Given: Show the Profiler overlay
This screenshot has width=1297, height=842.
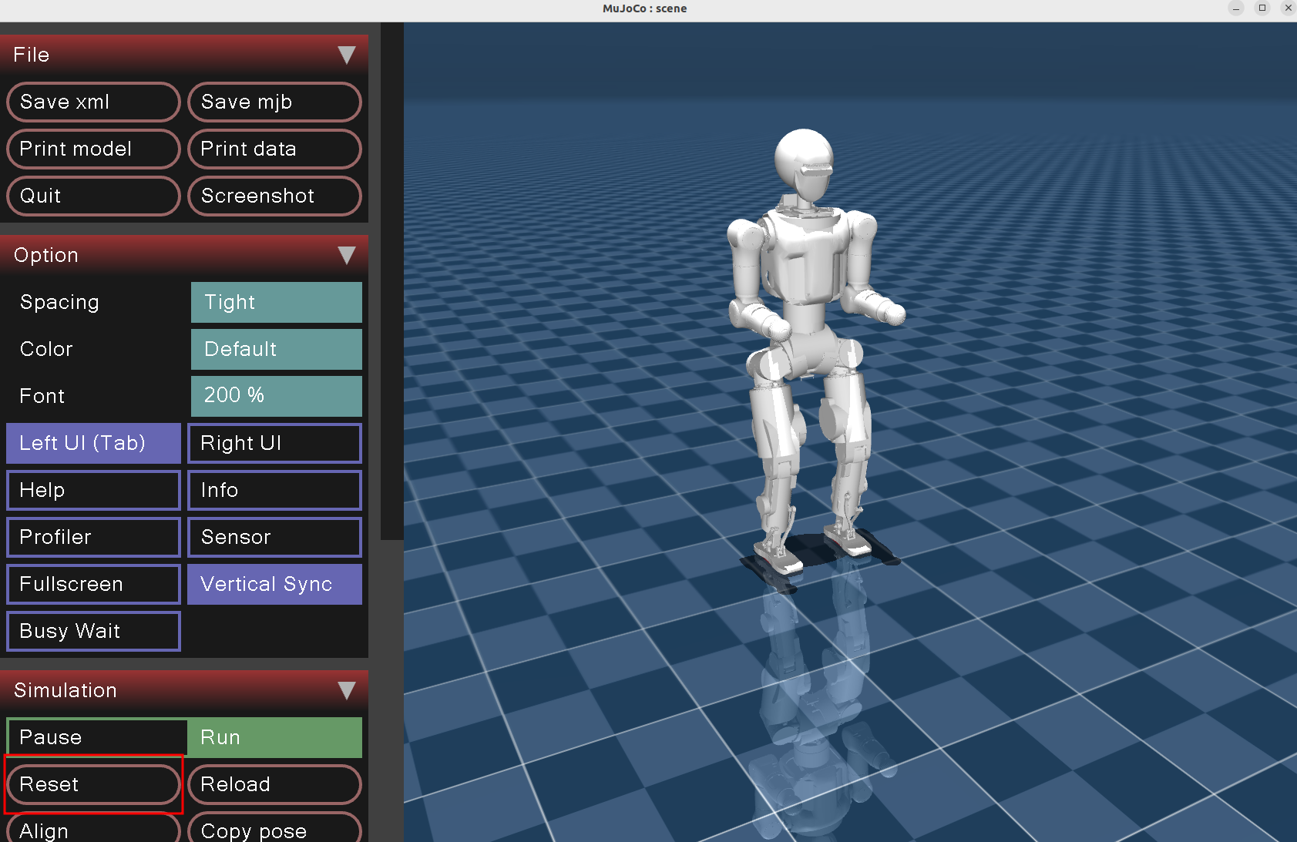Looking at the screenshot, I should point(93,537).
